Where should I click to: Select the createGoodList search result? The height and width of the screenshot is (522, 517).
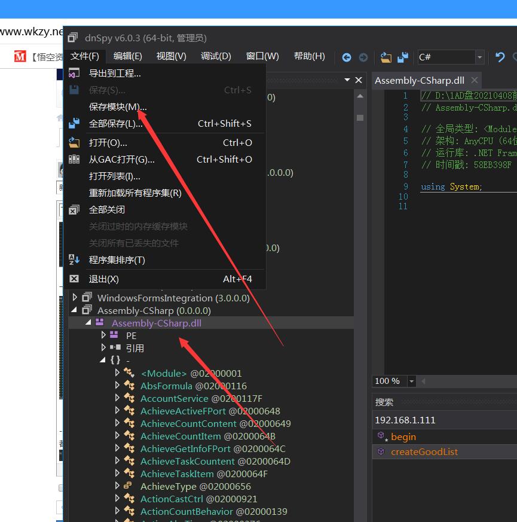pyautogui.click(x=445, y=452)
